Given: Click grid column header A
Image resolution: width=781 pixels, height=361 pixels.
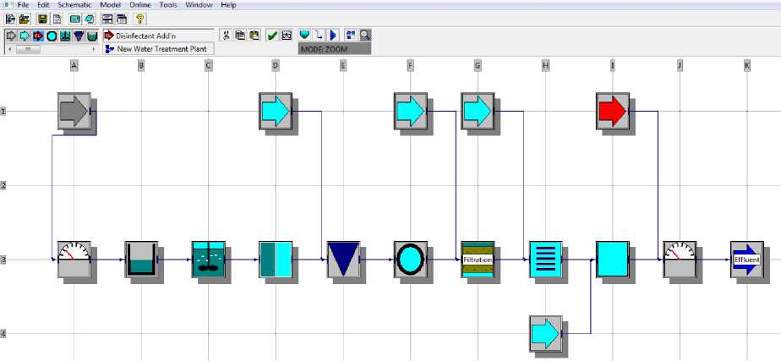Looking at the screenshot, I should [x=74, y=65].
